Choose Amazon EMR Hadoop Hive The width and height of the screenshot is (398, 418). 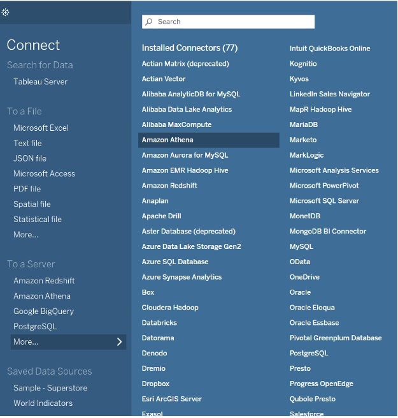tap(185, 170)
